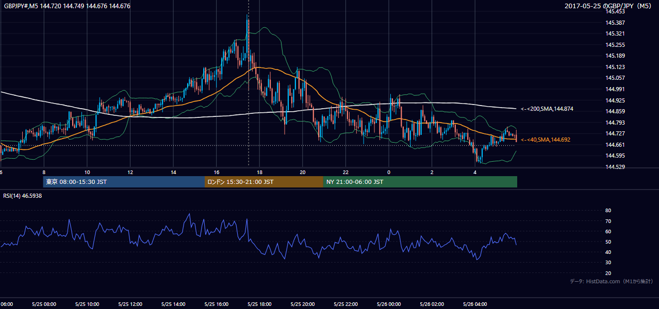
Task: Click the price axis value 144.925
Action: pyautogui.click(x=615, y=100)
